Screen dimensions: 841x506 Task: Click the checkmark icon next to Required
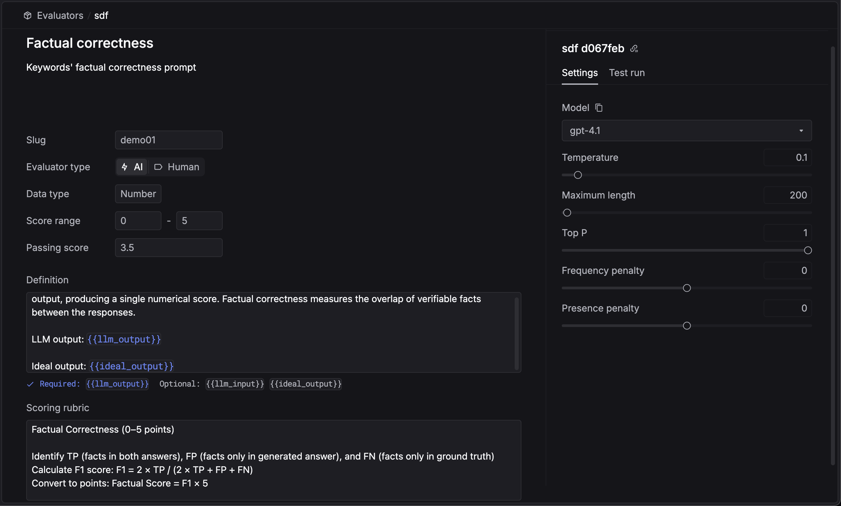point(30,384)
